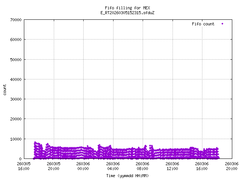The width and height of the screenshot is (239, 179).
Task: Click the 260306 00:00 x-axis tick label
Action: pos(83,166)
